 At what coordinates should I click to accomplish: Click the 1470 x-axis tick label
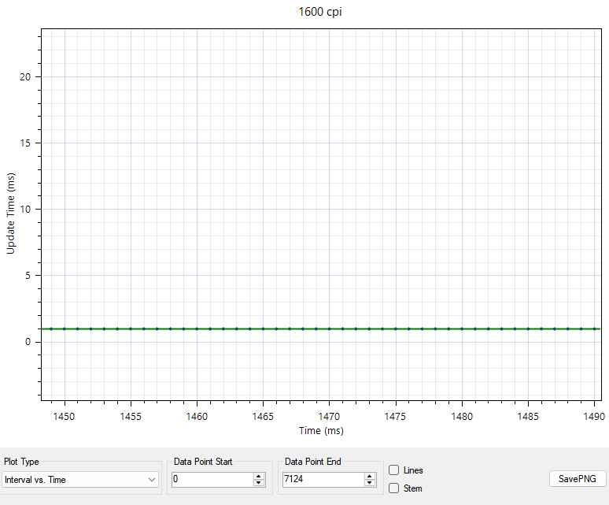pos(329,417)
